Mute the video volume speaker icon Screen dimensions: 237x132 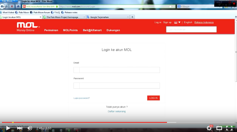[30, 128]
